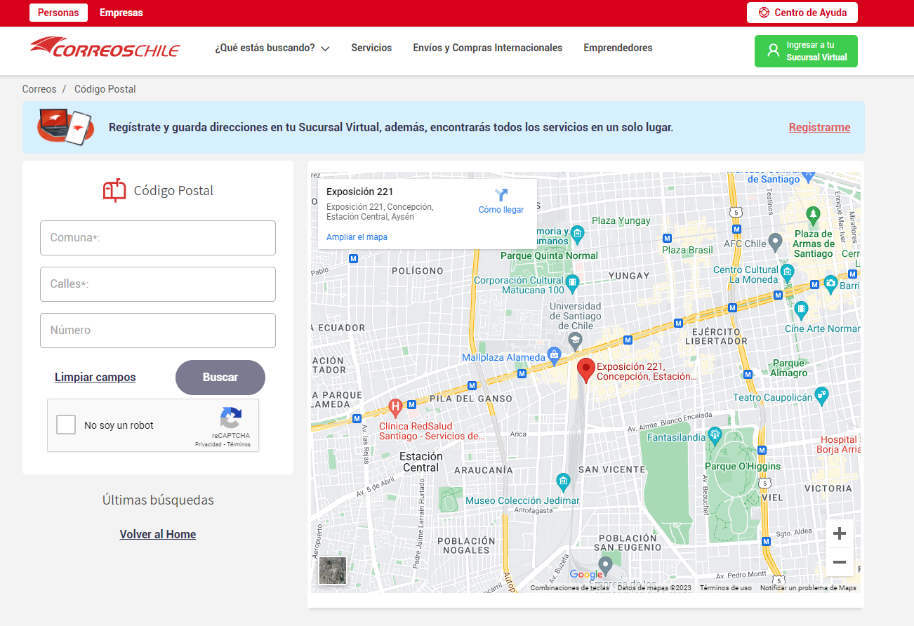Click the Calles input field
This screenshot has width=914, height=626.
[158, 284]
